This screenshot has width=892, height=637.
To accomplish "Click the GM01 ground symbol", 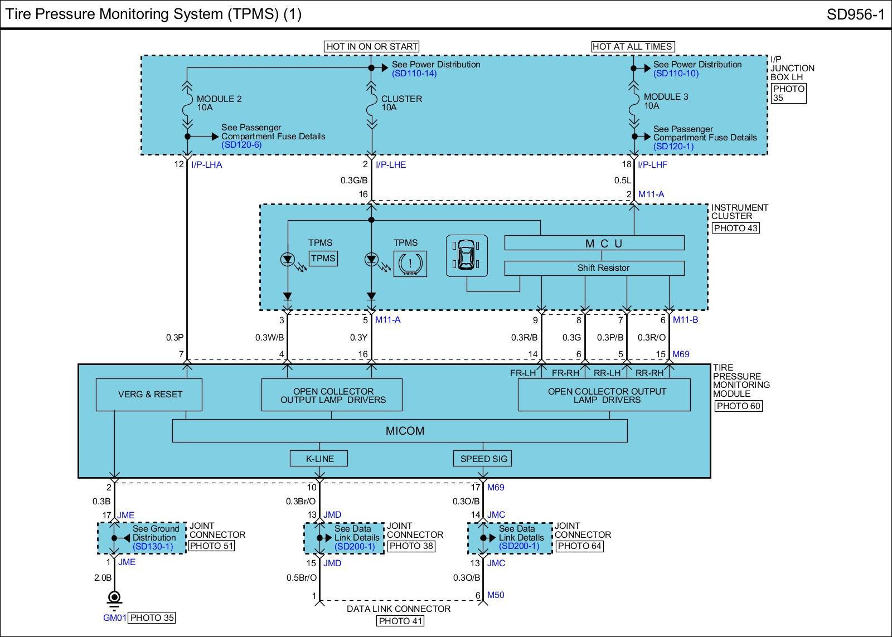I will 114,599.
